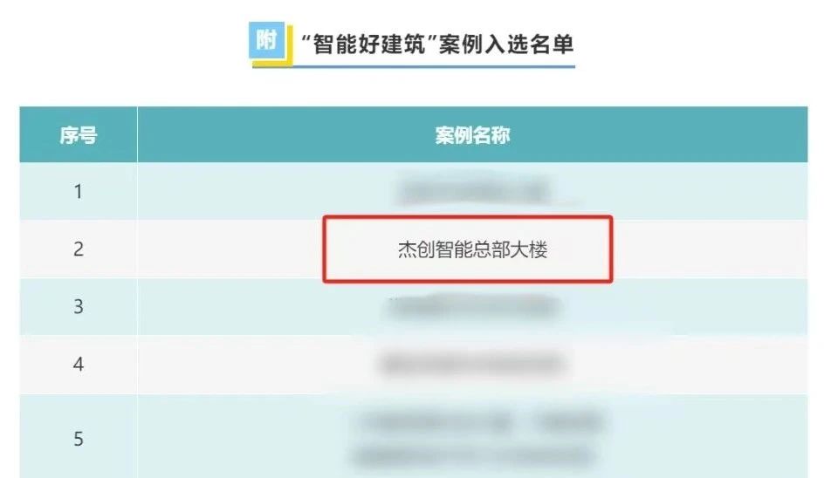Click the opening quotation mark before 智能

tap(306, 38)
